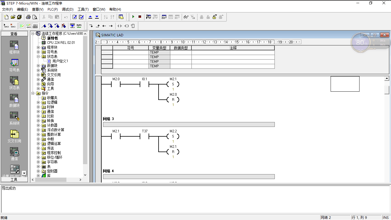Open 系统块 from the navigation bar
This screenshot has width=391, height=220.
tap(14, 119)
